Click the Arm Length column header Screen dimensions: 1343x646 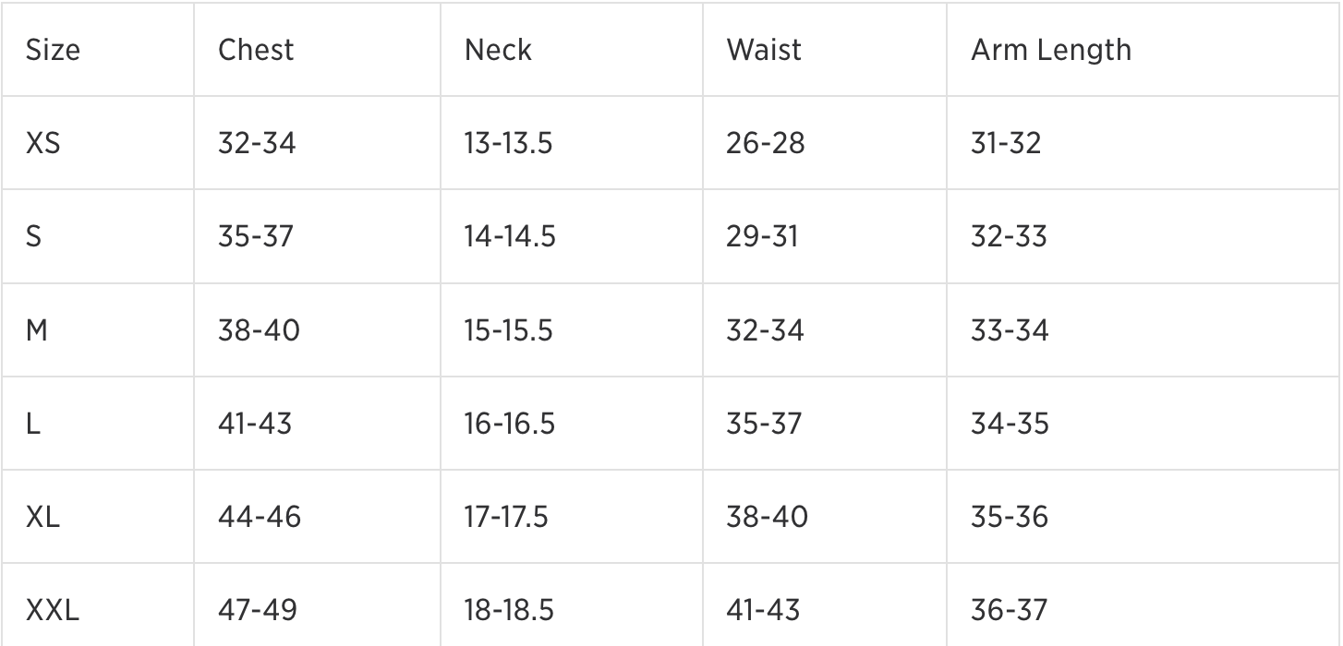tap(1050, 50)
